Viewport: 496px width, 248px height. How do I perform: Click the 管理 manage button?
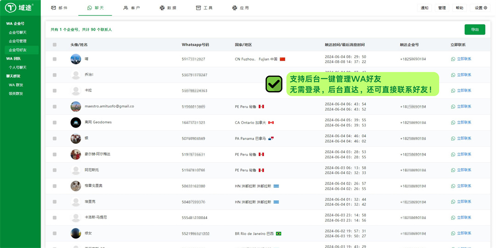click(442, 8)
